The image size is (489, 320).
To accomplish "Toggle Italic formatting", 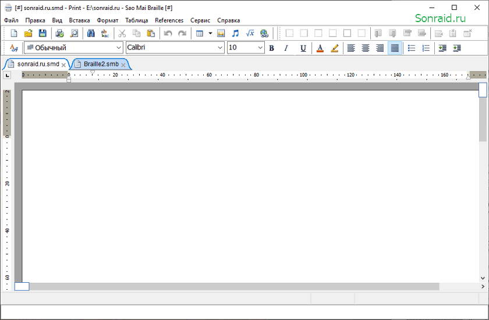I will (x=286, y=48).
